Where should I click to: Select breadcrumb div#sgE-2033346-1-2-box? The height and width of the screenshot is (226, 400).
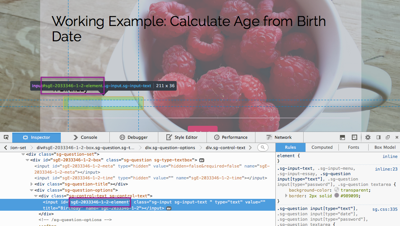click(x=85, y=148)
